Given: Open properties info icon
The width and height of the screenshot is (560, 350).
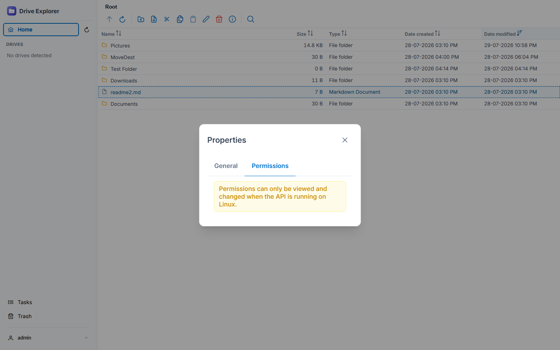Looking at the screenshot, I should 232,19.
